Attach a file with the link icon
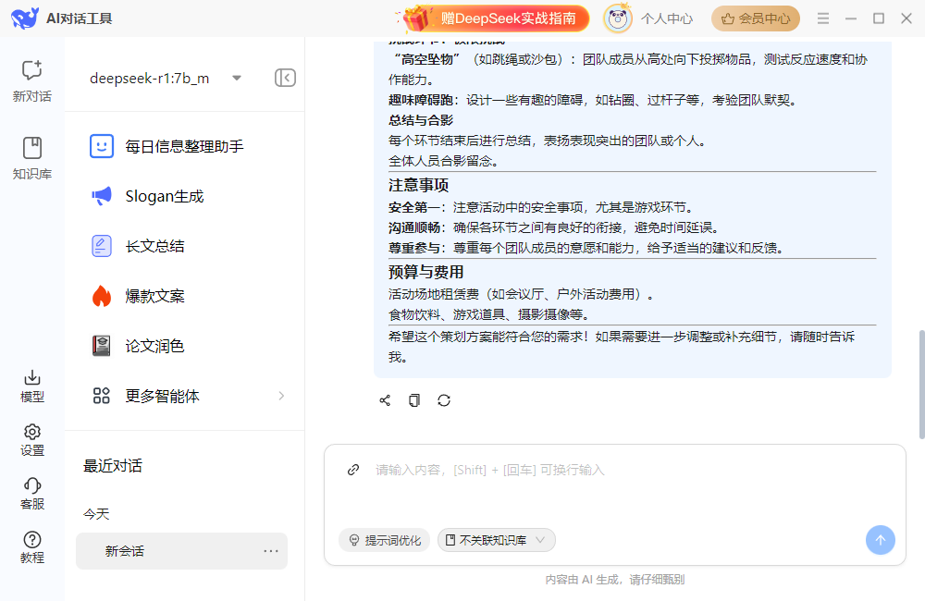 click(352, 470)
